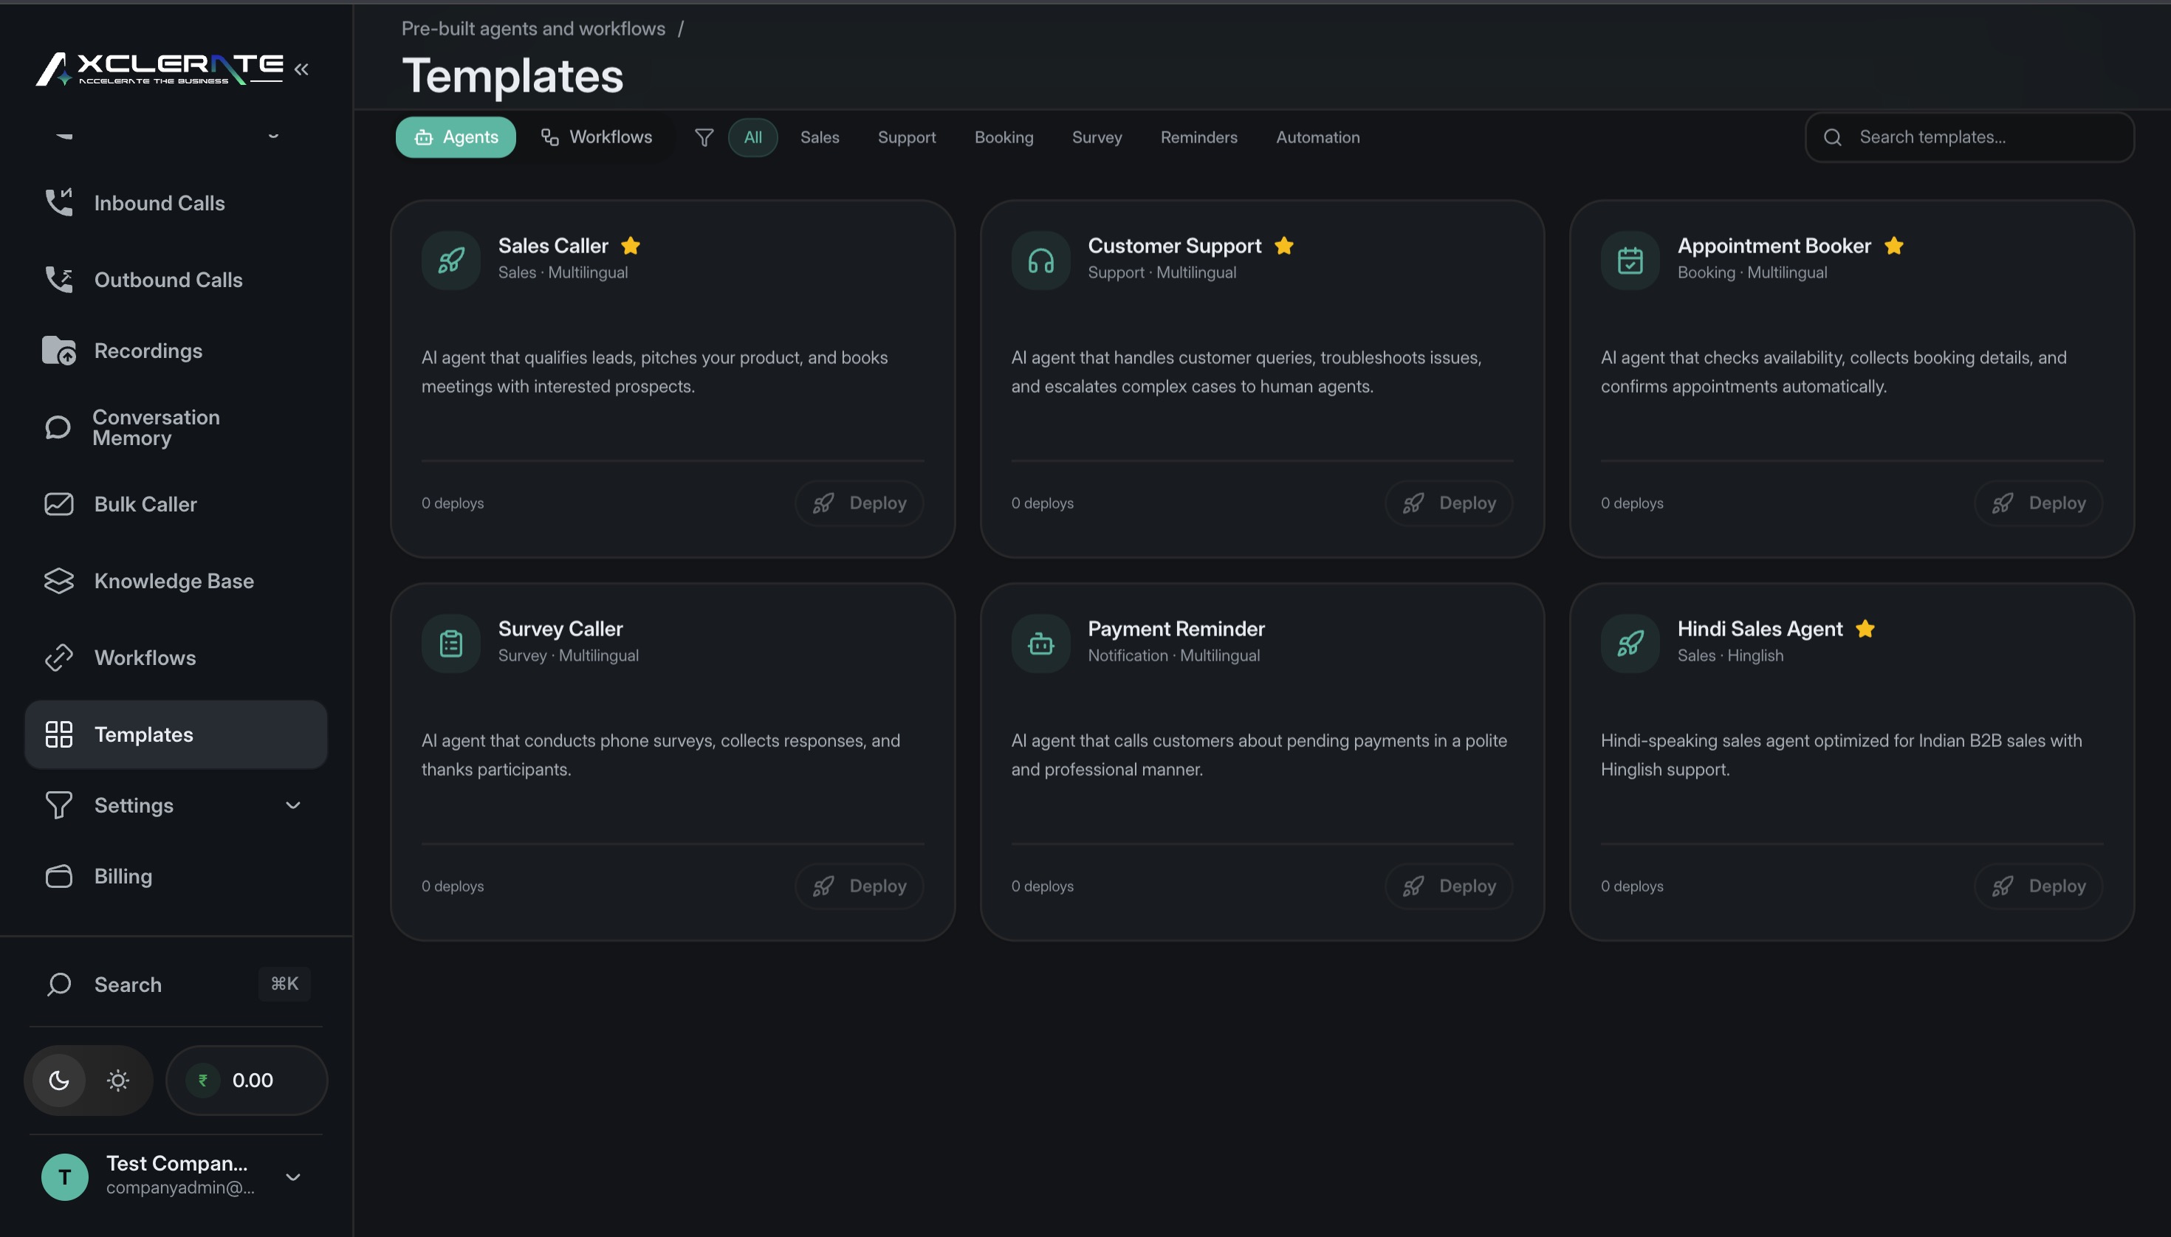Deploy the Sales Caller template

click(x=857, y=503)
